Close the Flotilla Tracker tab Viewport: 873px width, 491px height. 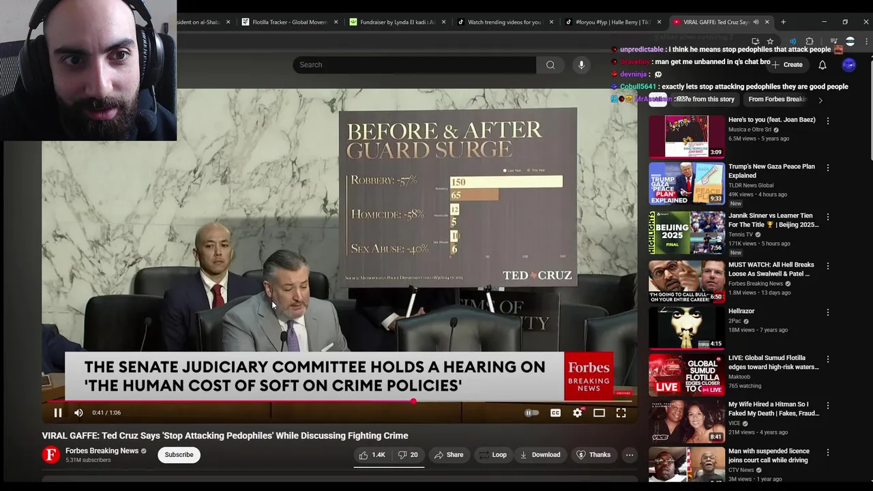click(336, 22)
